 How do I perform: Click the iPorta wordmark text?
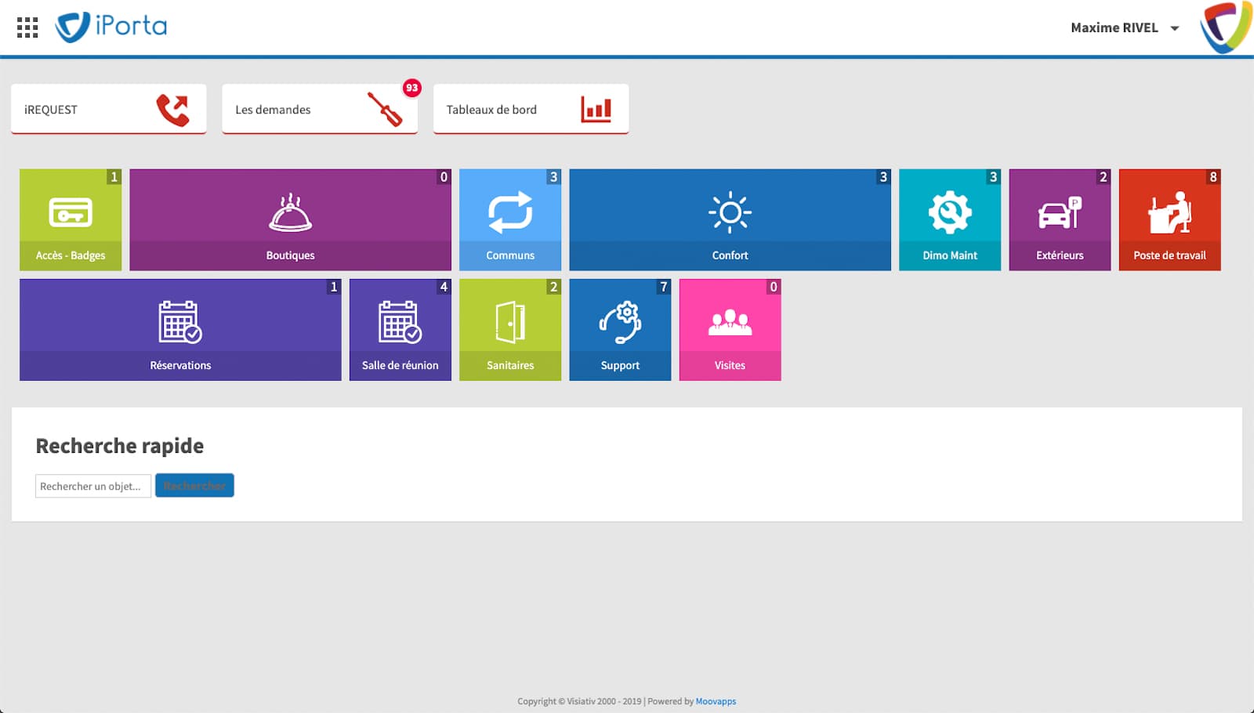[x=131, y=26]
